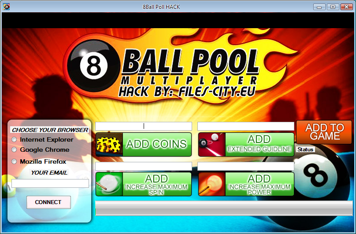This screenshot has height=234, width=356.
Task: Click the maximum spin input field
Action: pos(144,166)
